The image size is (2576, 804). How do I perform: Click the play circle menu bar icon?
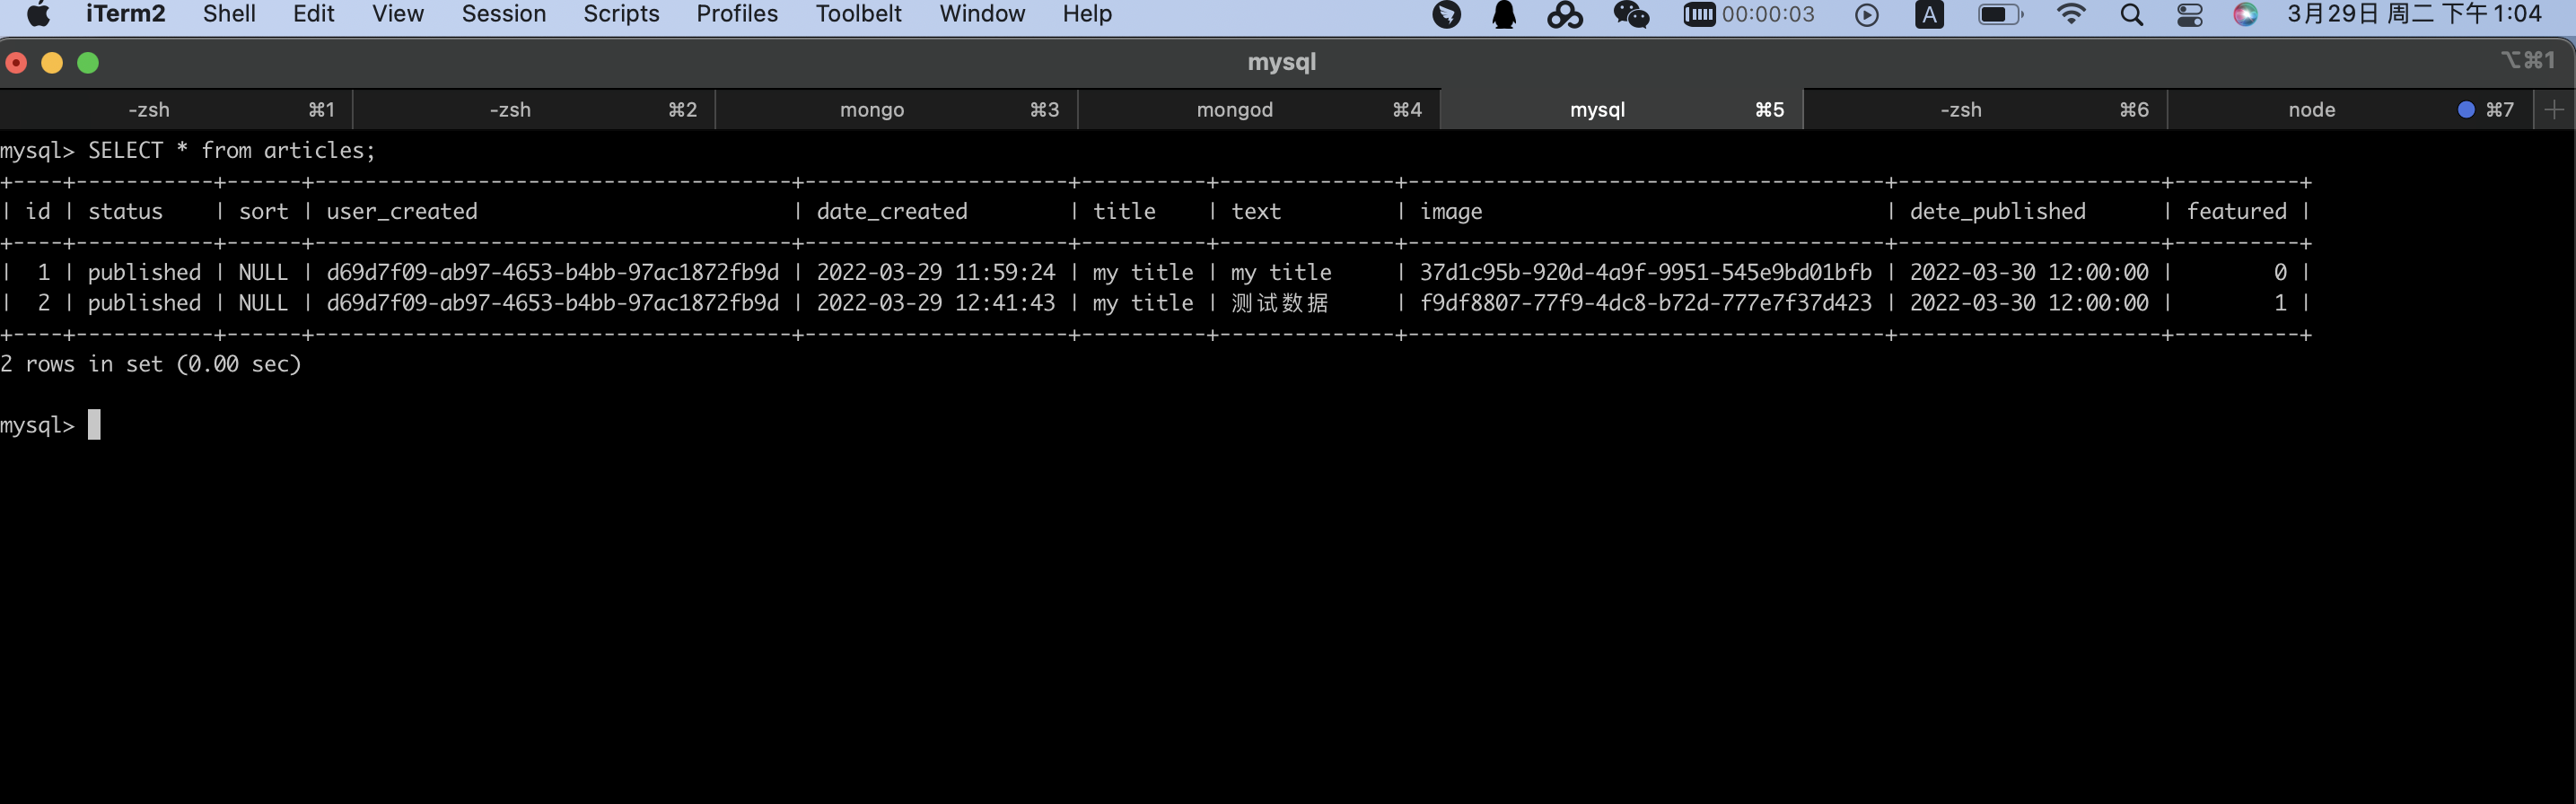[1866, 15]
